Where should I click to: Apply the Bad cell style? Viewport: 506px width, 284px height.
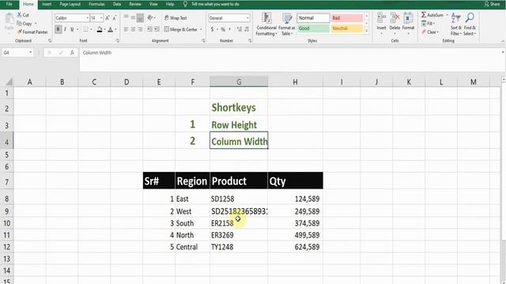[347, 18]
